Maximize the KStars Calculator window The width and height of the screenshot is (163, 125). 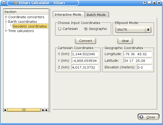pos(154,3)
